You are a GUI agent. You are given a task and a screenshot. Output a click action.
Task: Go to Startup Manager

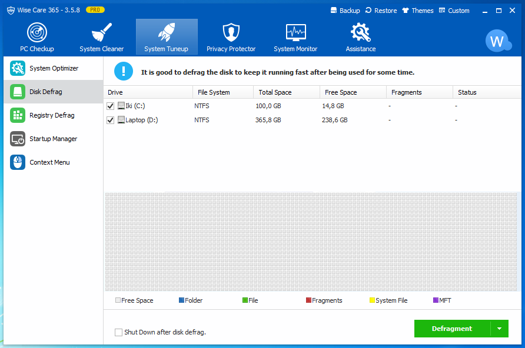[x=53, y=139]
